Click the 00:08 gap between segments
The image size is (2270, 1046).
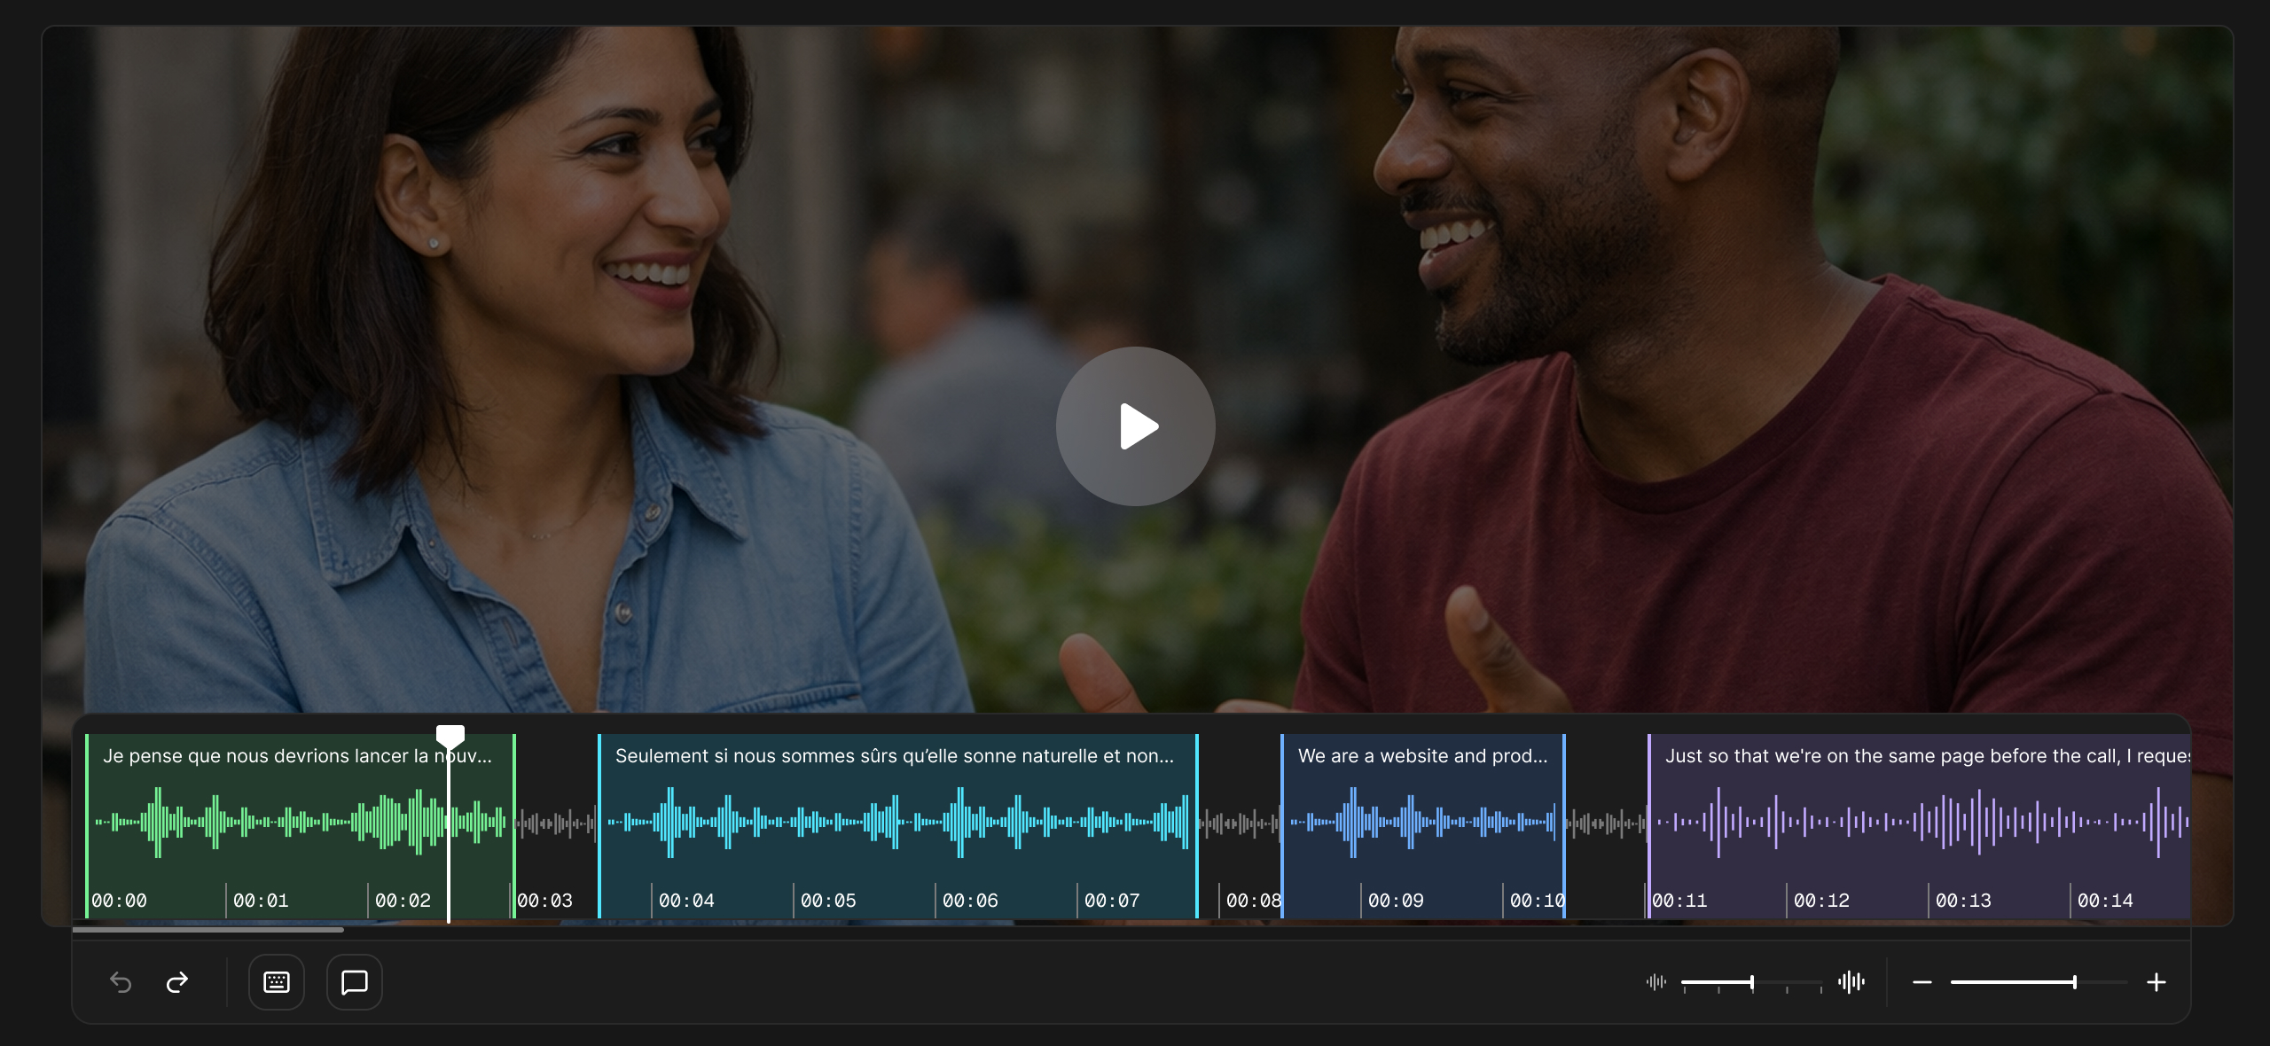[1239, 824]
